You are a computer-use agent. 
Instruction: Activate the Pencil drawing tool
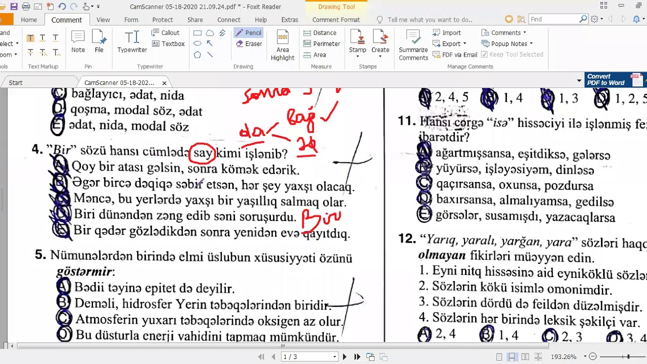248,33
